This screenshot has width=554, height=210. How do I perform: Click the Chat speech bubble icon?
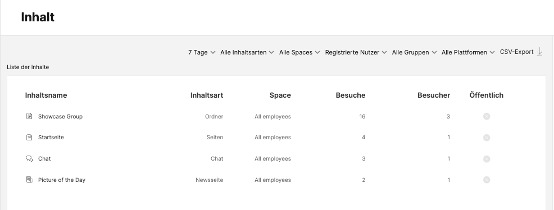pyautogui.click(x=29, y=158)
